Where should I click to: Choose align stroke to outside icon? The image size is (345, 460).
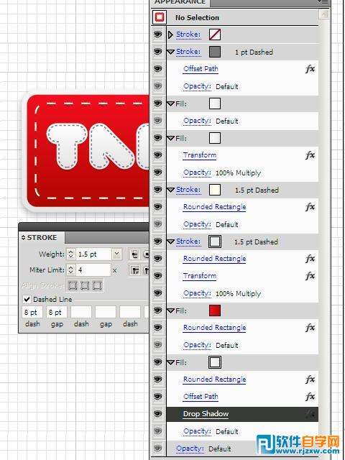click(x=97, y=285)
